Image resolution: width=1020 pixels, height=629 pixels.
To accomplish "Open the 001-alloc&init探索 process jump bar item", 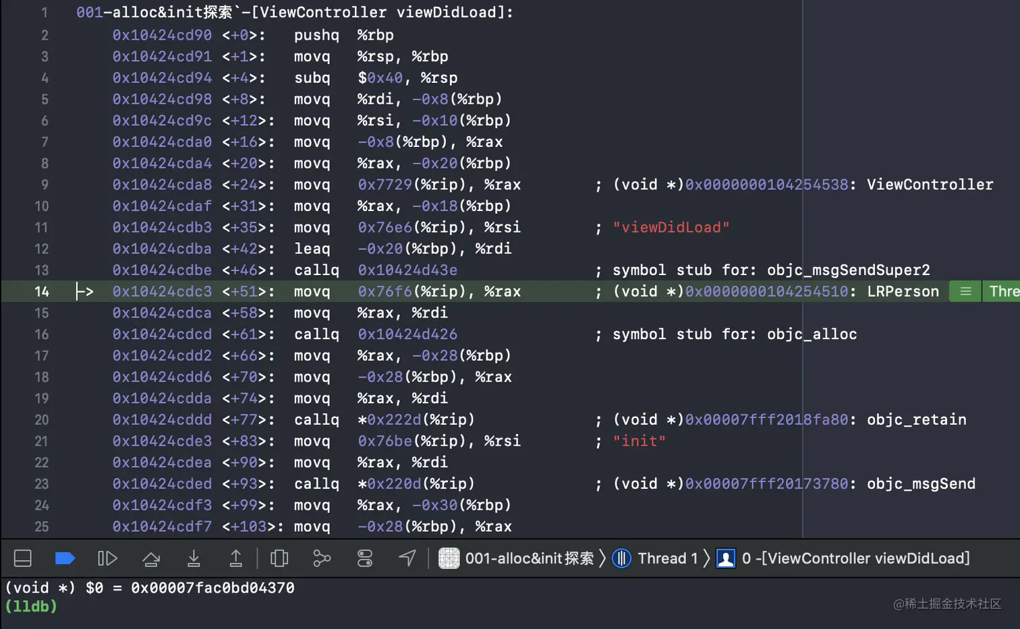I will click(x=530, y=558).
